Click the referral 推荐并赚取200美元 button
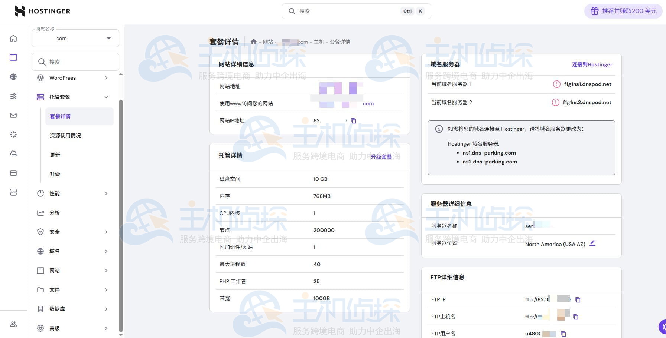Image resolution: width=666 pixels, height=338 pixels. [623, 11]
